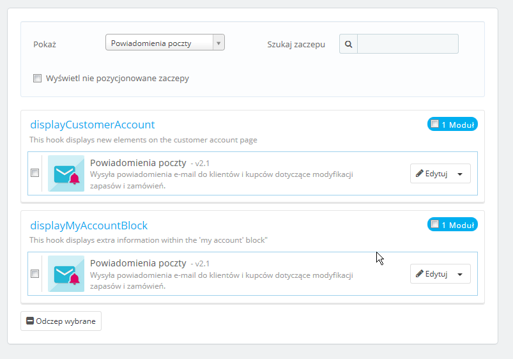Tick the "1 Moduł" checkbox for displayMyAccountBlock
This screenshot has width=513, height=359.
(435, 224)
